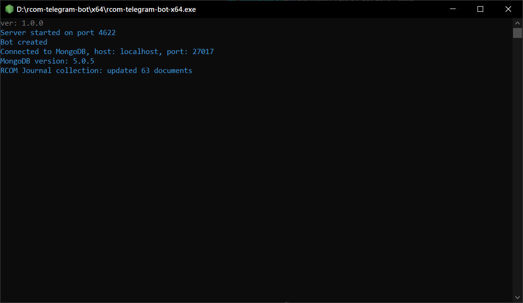The image size is (523, 303).
Task: Close the rcom-telegram-bot console window
Action: pyautogui.click(x=508, y=9)
